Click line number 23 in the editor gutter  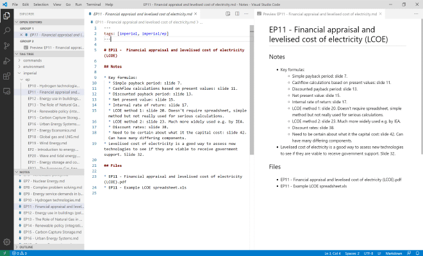pos(94,176)
